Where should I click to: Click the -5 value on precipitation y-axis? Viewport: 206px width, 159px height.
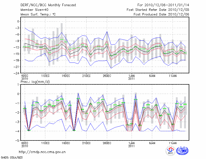coord(18,141)
